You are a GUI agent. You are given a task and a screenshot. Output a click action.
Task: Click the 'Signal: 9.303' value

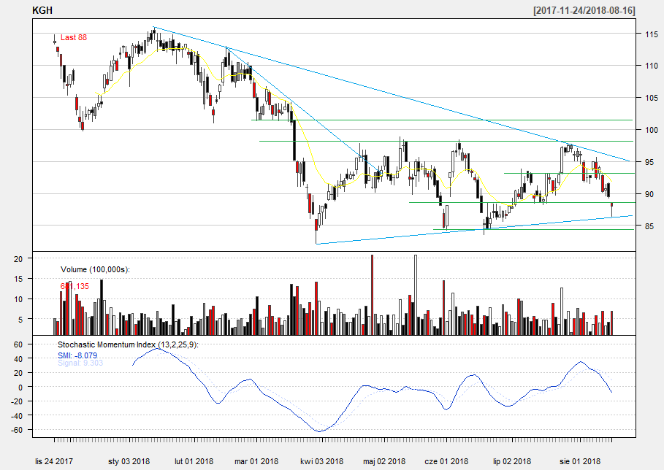80,363
